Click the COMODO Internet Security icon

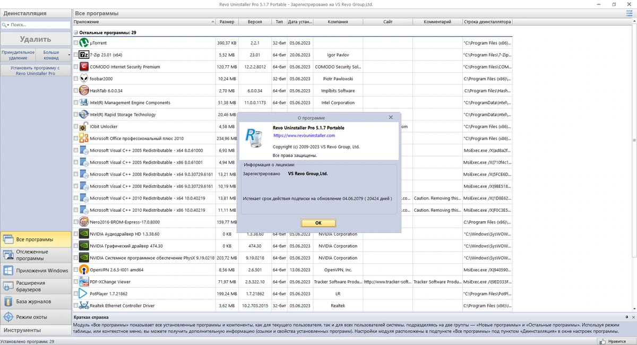(84, 67)
